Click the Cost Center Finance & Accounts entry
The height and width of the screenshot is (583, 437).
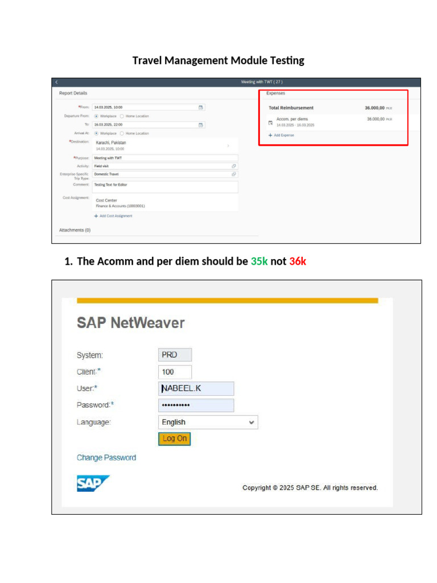[165, 203]
